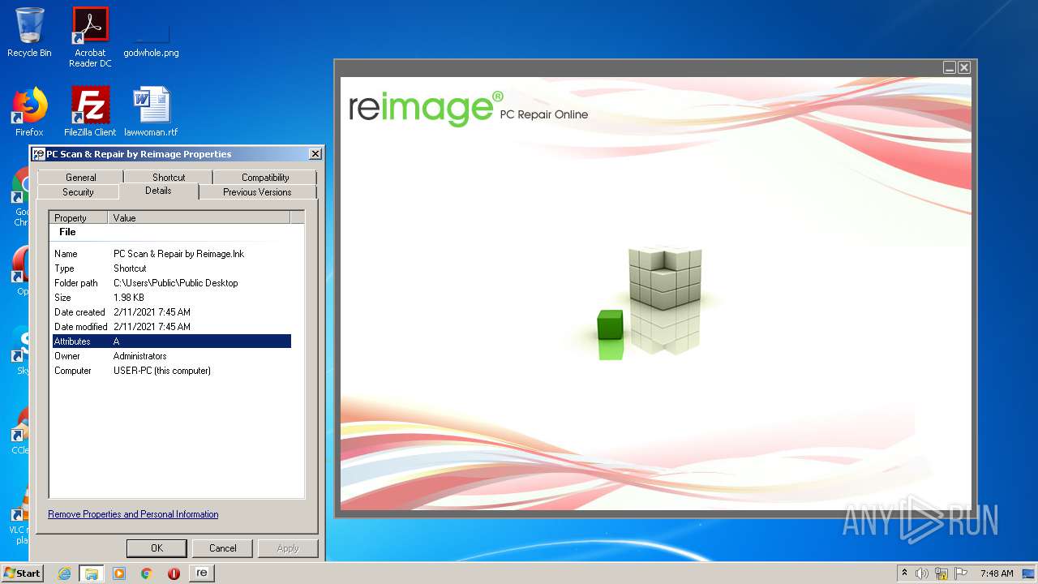Switch to the Shortcut tab
Viewport: 1038px width, 584px height.
[x=169, y=178]
